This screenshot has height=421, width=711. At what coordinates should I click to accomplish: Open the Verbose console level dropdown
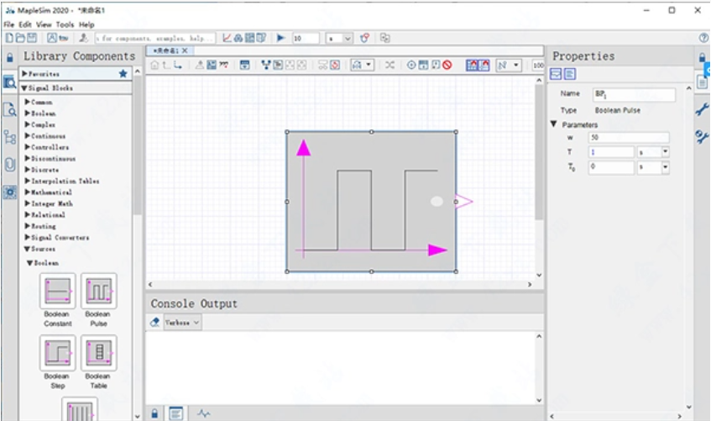(x=182, y=323)
